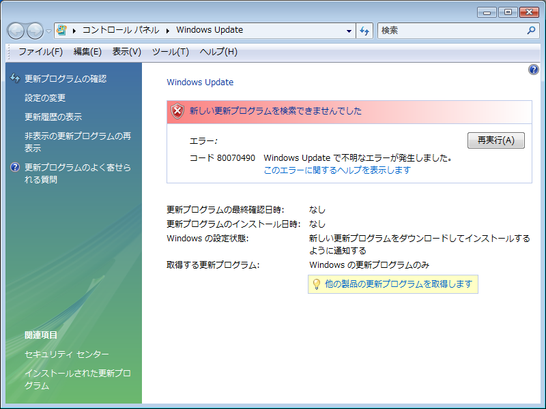Click the blue help question mark icon

coord(534,70)
